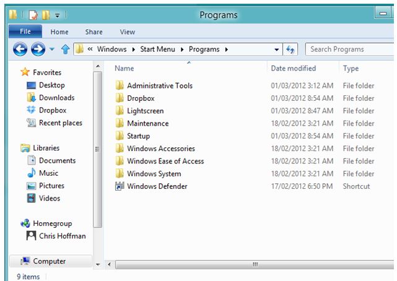Click the Back navigation arrow

(x=20, y=49)
